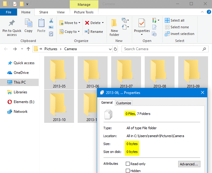Click the Cut scissors icon
The image size is (212, 173).
pyautogui.click(x=51, y=21)
